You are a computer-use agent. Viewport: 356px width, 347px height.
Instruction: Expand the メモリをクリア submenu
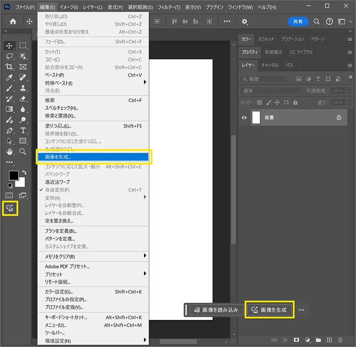tap(93, 256)
